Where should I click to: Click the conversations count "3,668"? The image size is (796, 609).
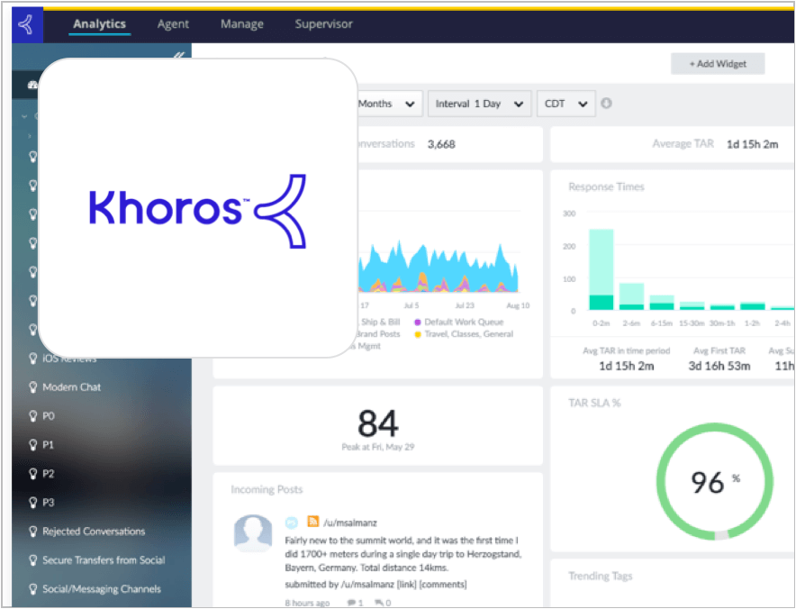441,145
